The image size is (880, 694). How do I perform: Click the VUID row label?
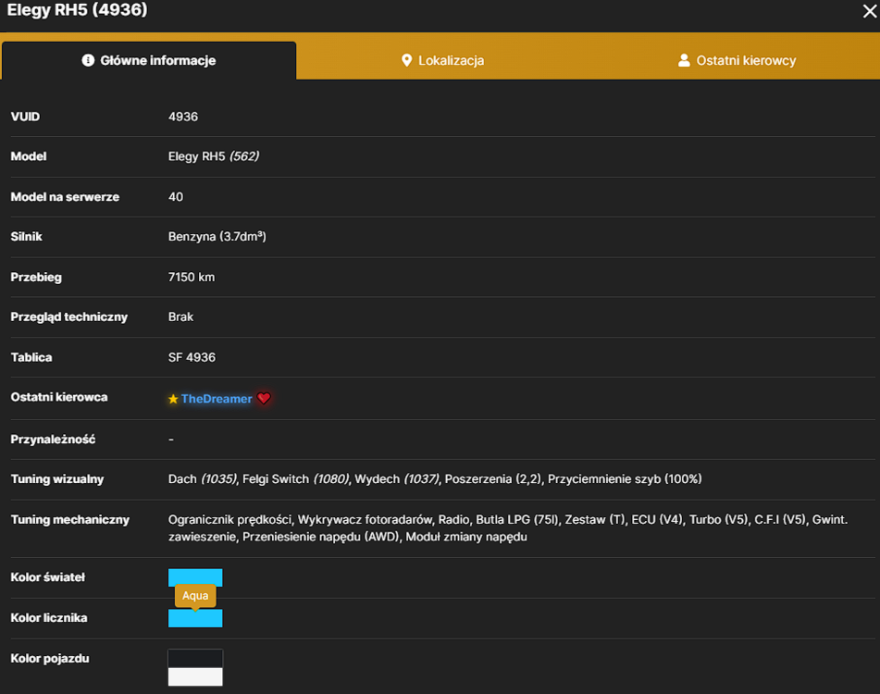click(25, 117)
